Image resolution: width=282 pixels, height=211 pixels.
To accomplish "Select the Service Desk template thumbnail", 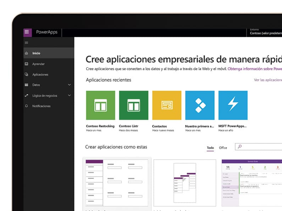I will tap(252, 183).
